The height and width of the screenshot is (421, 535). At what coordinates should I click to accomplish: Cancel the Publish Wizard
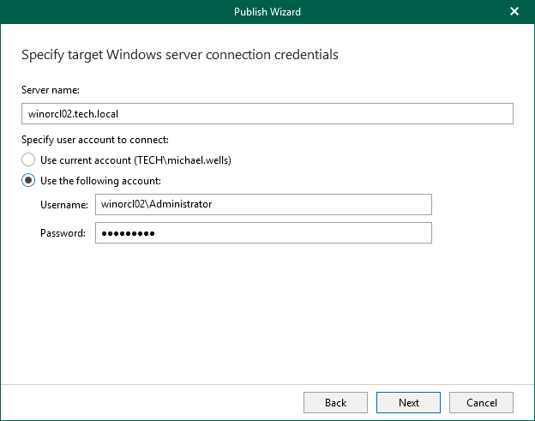(481, 402)
